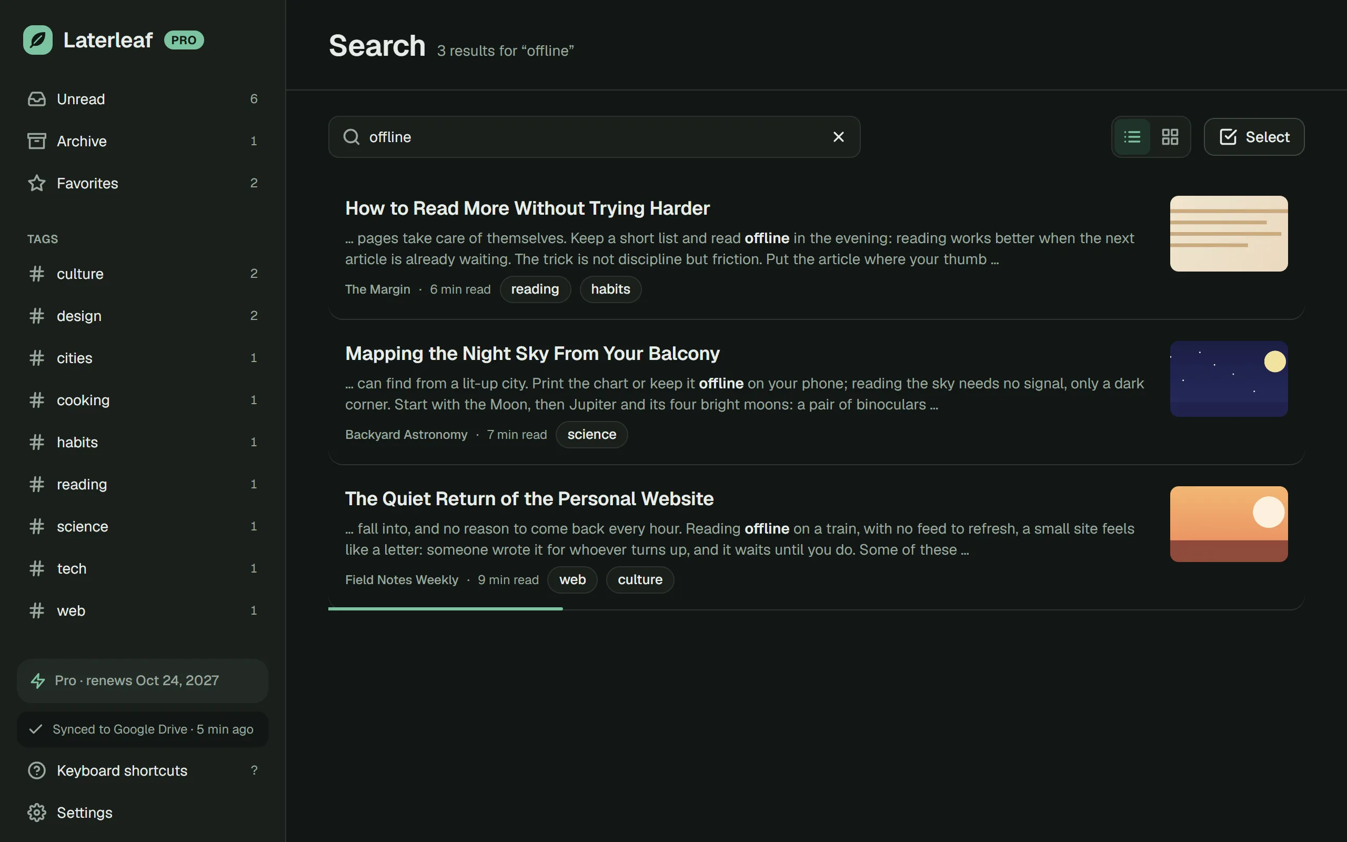
Task: Click the habits tag pill on first result
Action: point(610,289)
